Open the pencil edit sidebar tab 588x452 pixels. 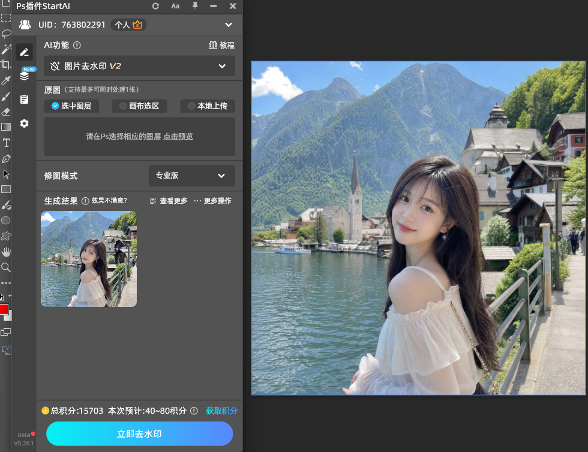[x=25, y=52]
